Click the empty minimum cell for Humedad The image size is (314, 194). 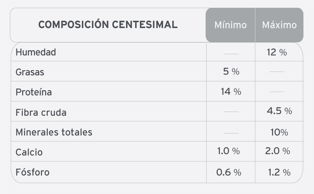tap(231, 53)
